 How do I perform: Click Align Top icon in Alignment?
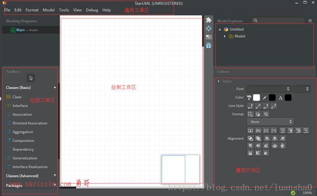coord(250,145)
